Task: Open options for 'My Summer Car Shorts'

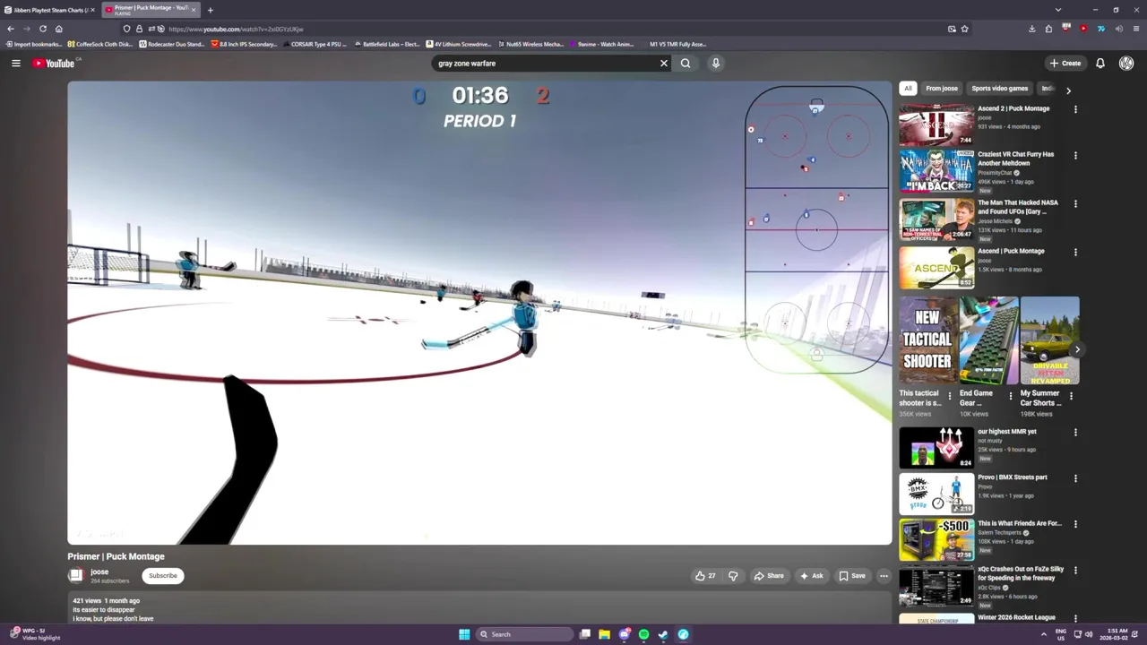Action: click(1071, 395)
